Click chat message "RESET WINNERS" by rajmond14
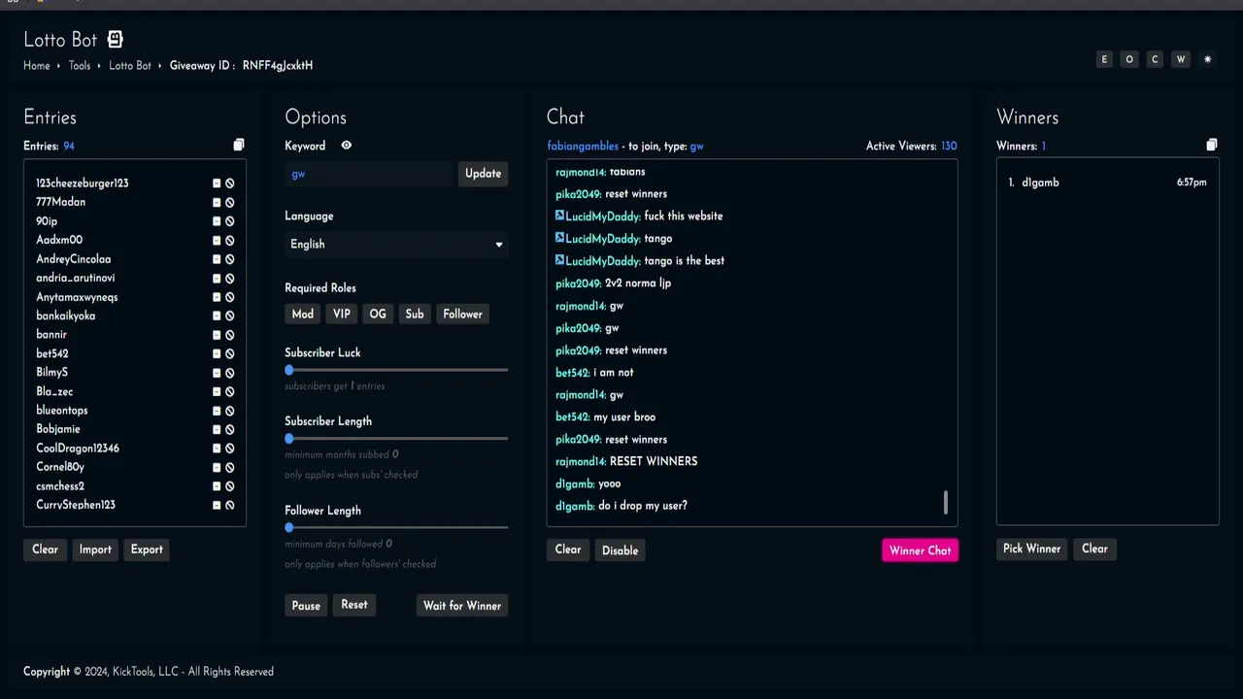 pyautogui.click(x=654, y=461)
